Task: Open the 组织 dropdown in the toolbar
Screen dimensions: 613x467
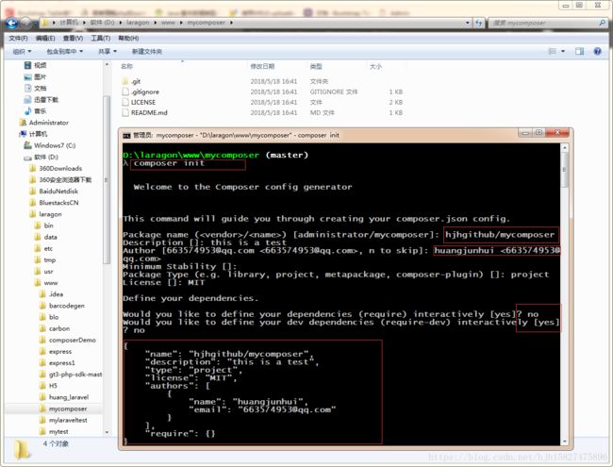Action: tap(22, 52)
